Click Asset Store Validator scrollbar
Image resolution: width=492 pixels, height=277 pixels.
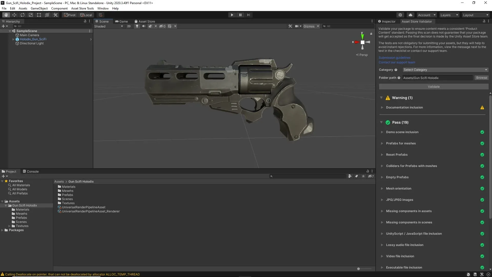tap(490, 157)
